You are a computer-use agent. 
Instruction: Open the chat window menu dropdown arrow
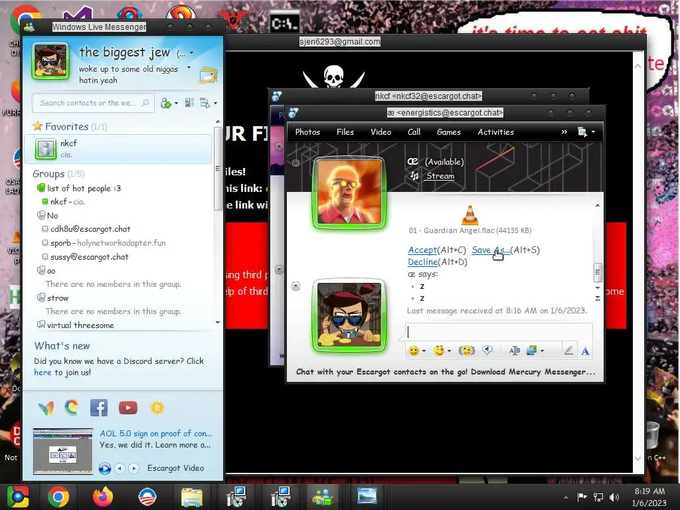click(x=593, y=132)
